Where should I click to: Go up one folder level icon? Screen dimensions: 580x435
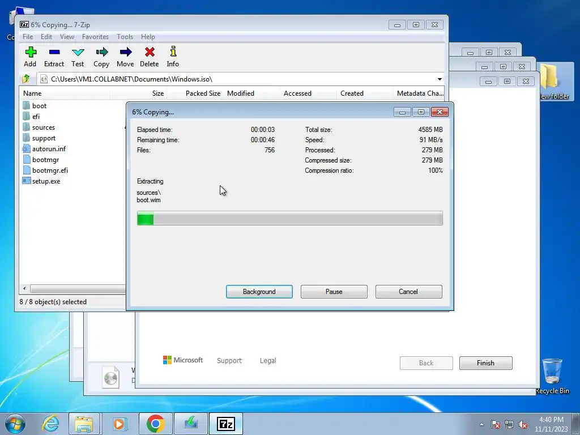click(26, 79)
